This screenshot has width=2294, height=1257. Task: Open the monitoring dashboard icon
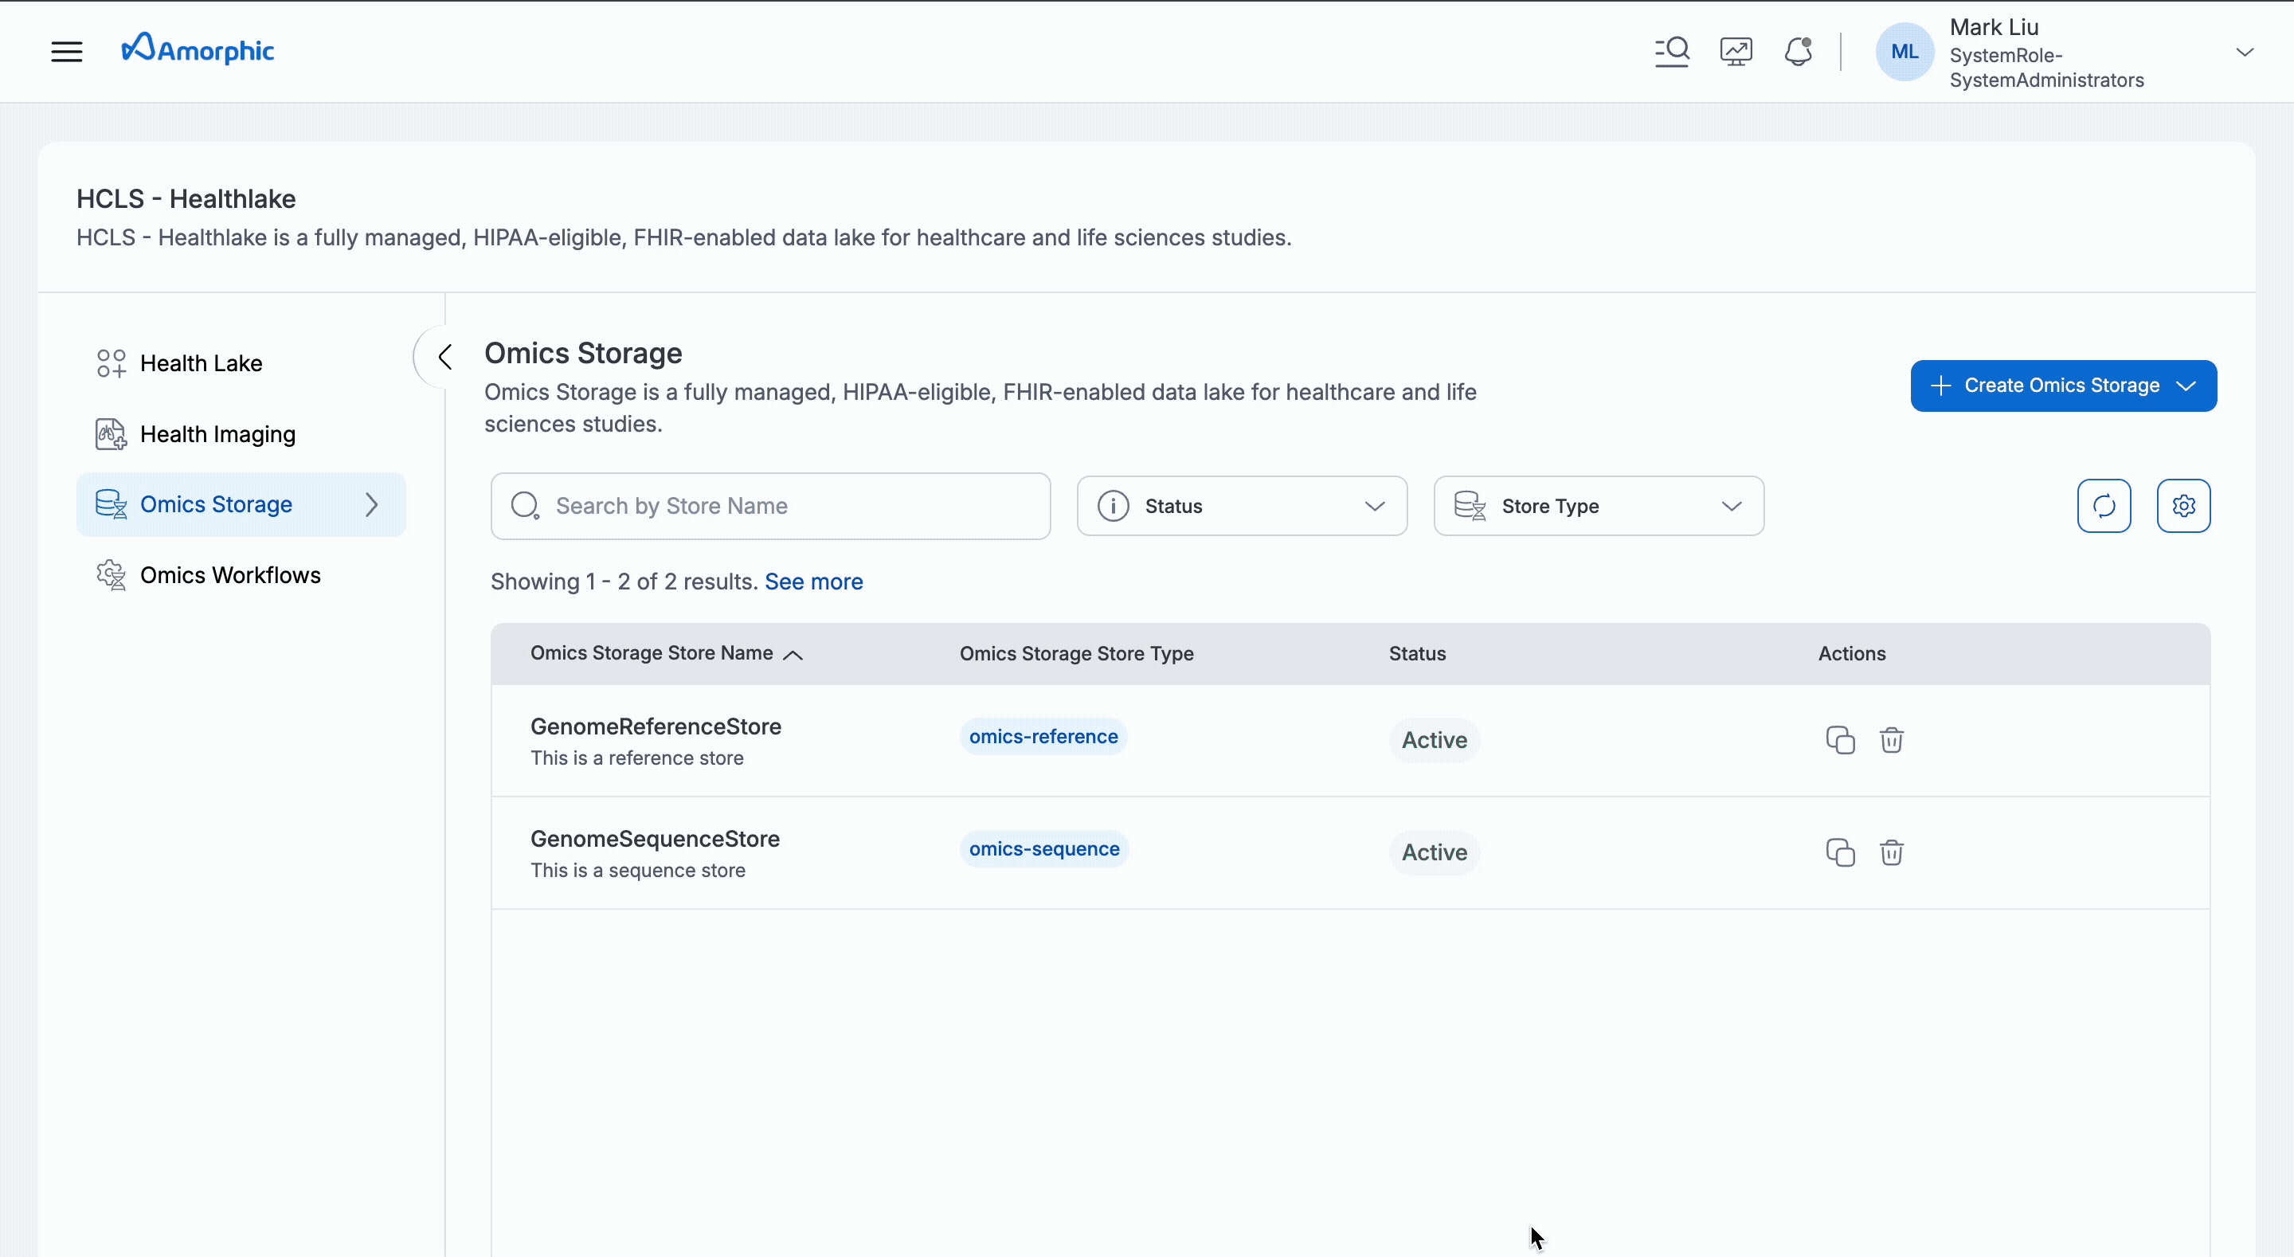point(1736,51)
